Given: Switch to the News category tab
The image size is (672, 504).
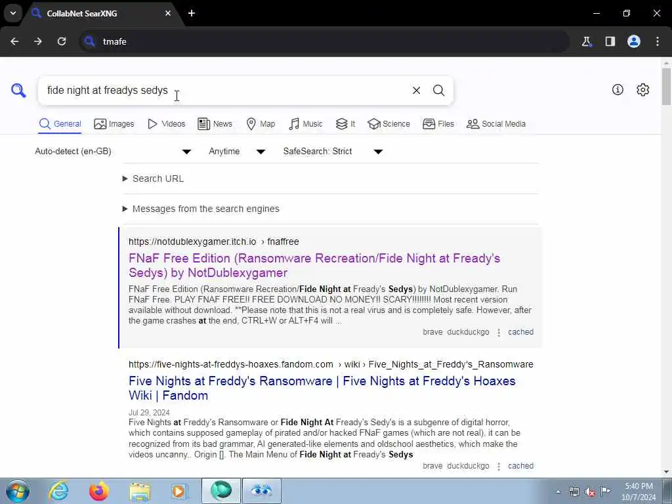Looking at the screenshot, I should [215, 124].
